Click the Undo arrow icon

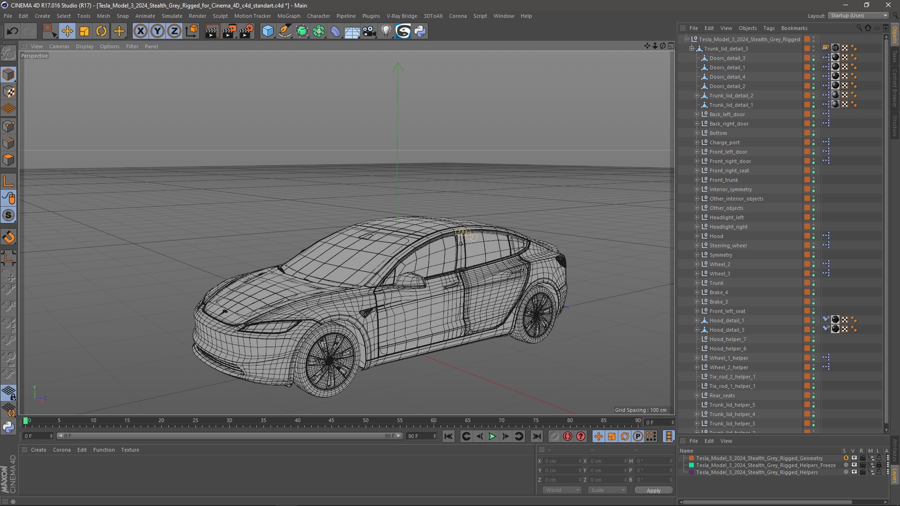click(13, 31)
